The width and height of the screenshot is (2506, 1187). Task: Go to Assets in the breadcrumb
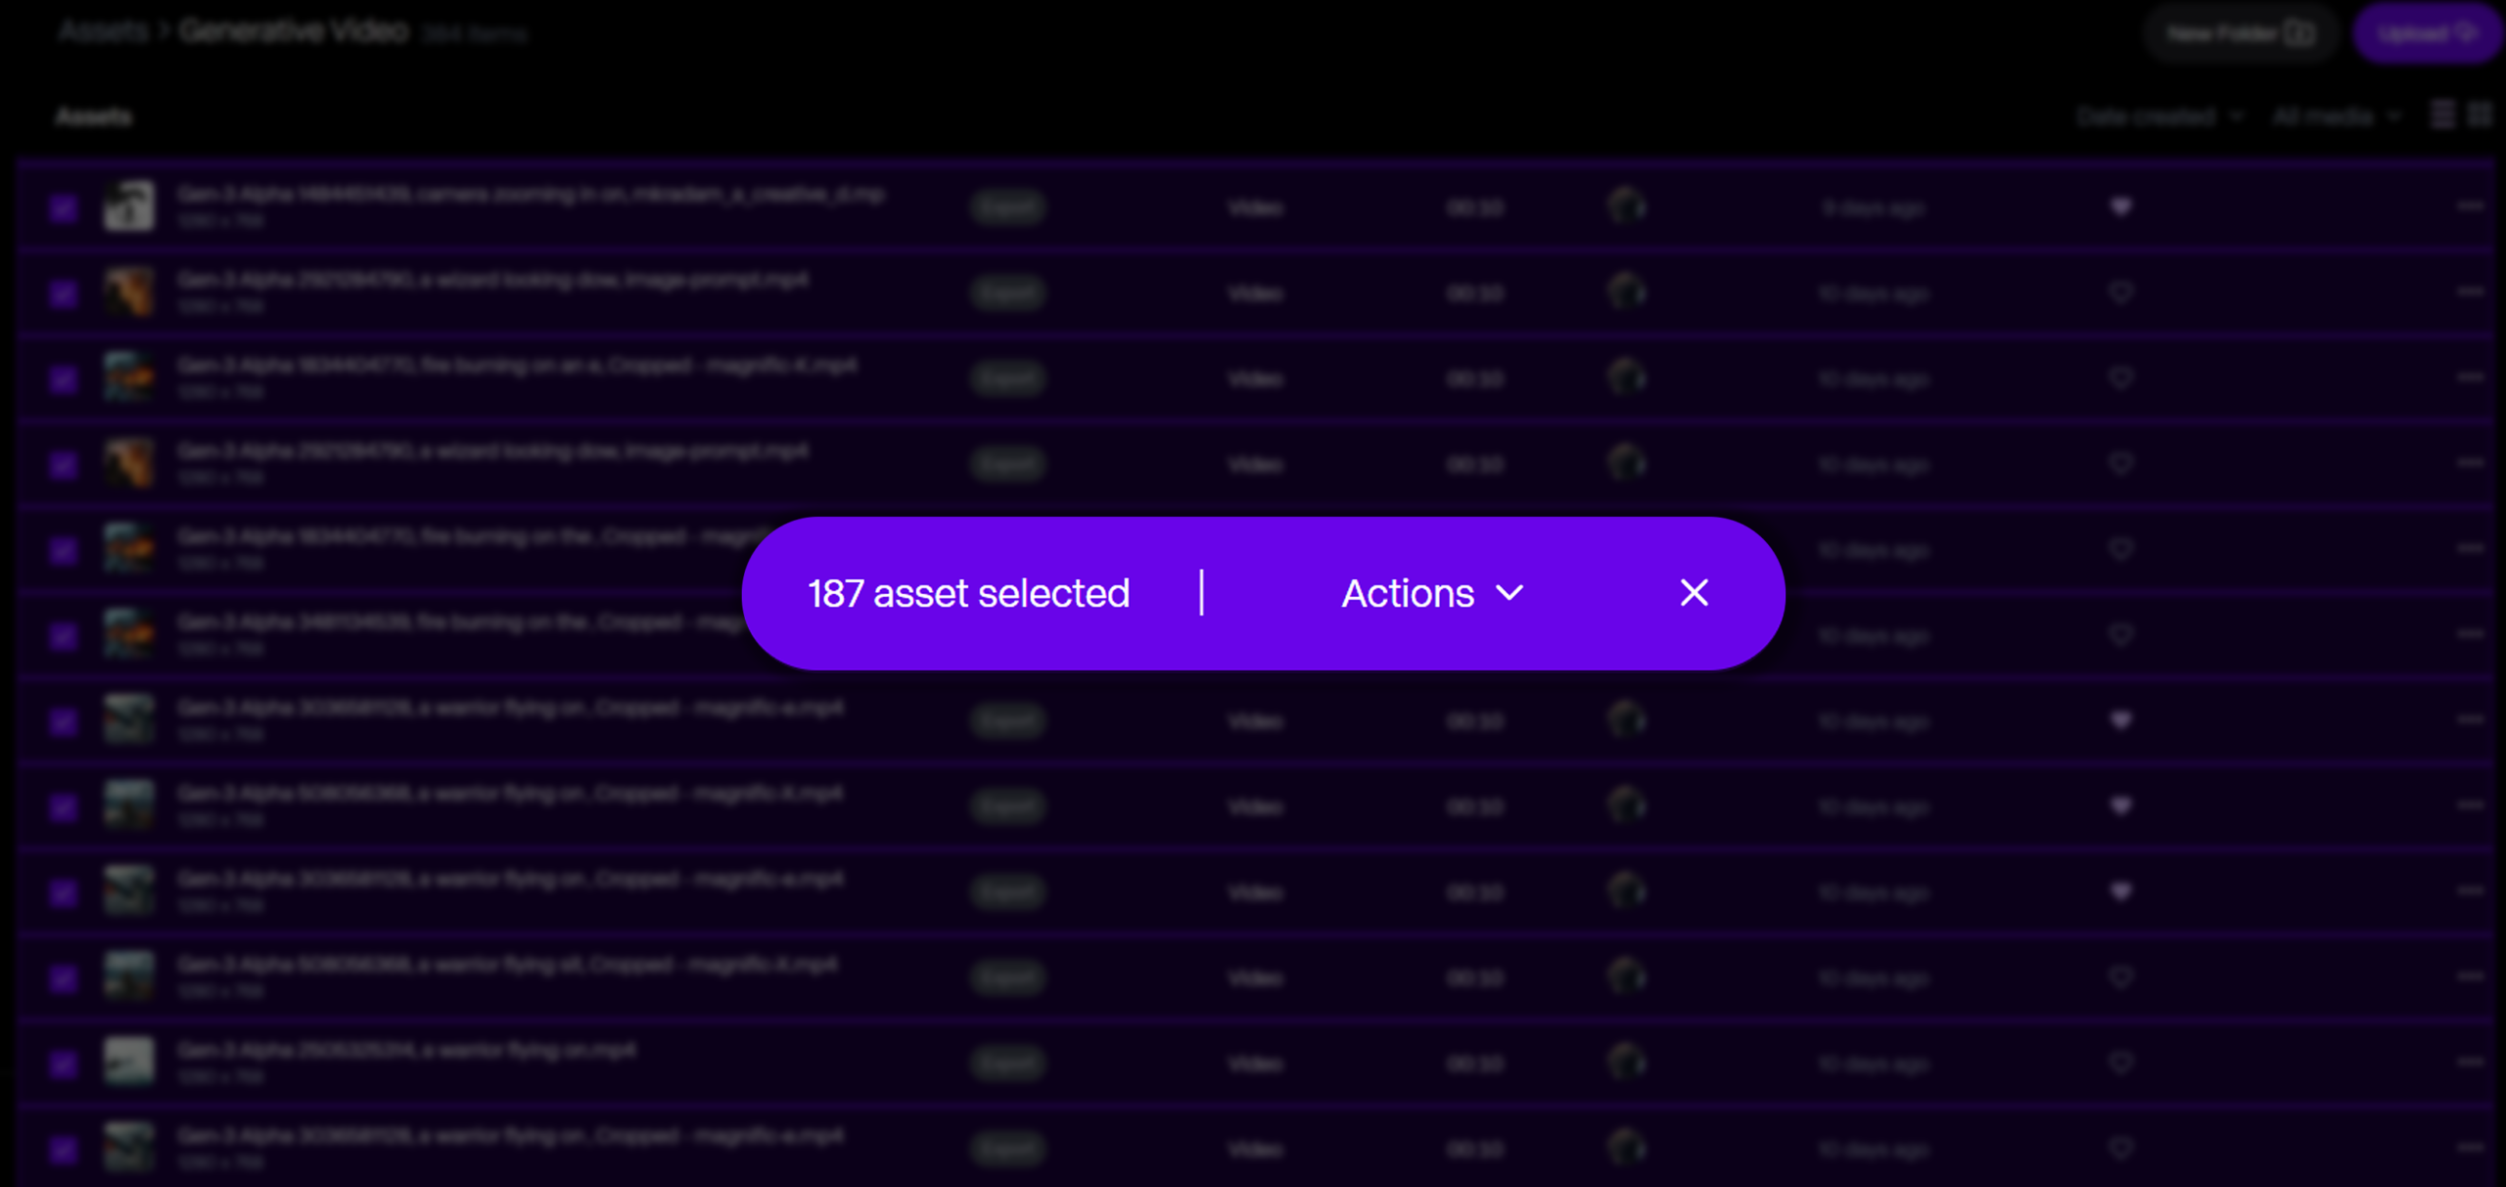pyautogui.click(x=103, y=31)
